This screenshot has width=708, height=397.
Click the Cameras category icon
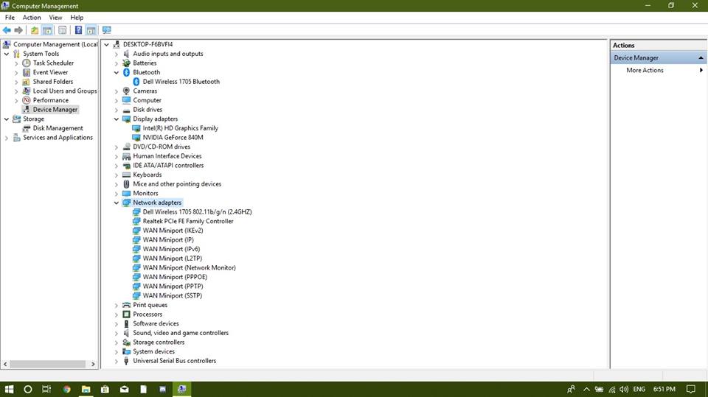[x=126, y=91]
